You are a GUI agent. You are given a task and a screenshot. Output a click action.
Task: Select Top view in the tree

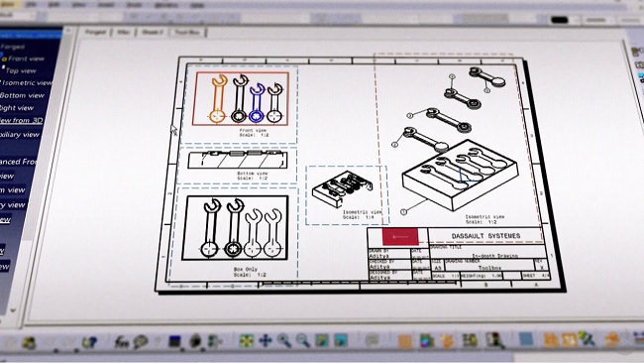point(21,70)
